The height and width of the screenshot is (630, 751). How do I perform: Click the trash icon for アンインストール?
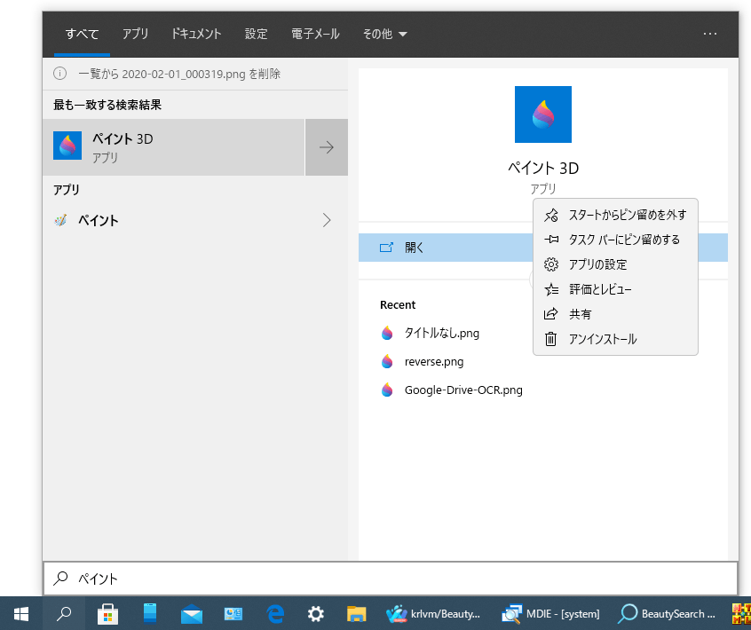pos(550,339)
